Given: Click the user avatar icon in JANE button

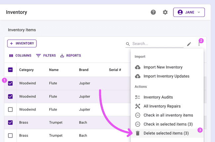Looking at the screenshot, I should coord(180,12).
